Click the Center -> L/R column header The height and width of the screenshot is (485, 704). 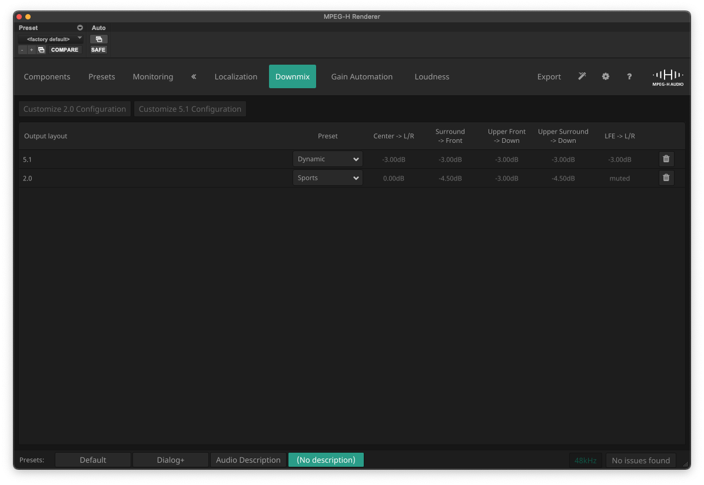(394, 136)
